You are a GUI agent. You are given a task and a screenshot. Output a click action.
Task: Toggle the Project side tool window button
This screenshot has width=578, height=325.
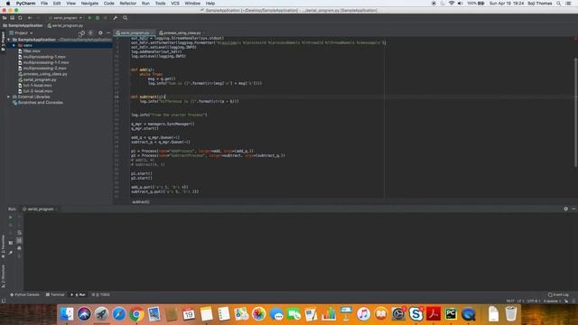(x=3, y=42)
